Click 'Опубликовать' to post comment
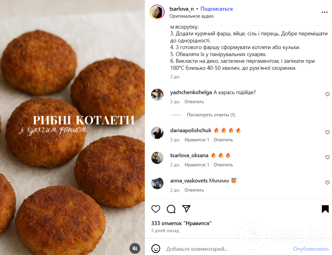Image resolution: width=332 pixels, height=255 pixels. click(x=311, y=249)
